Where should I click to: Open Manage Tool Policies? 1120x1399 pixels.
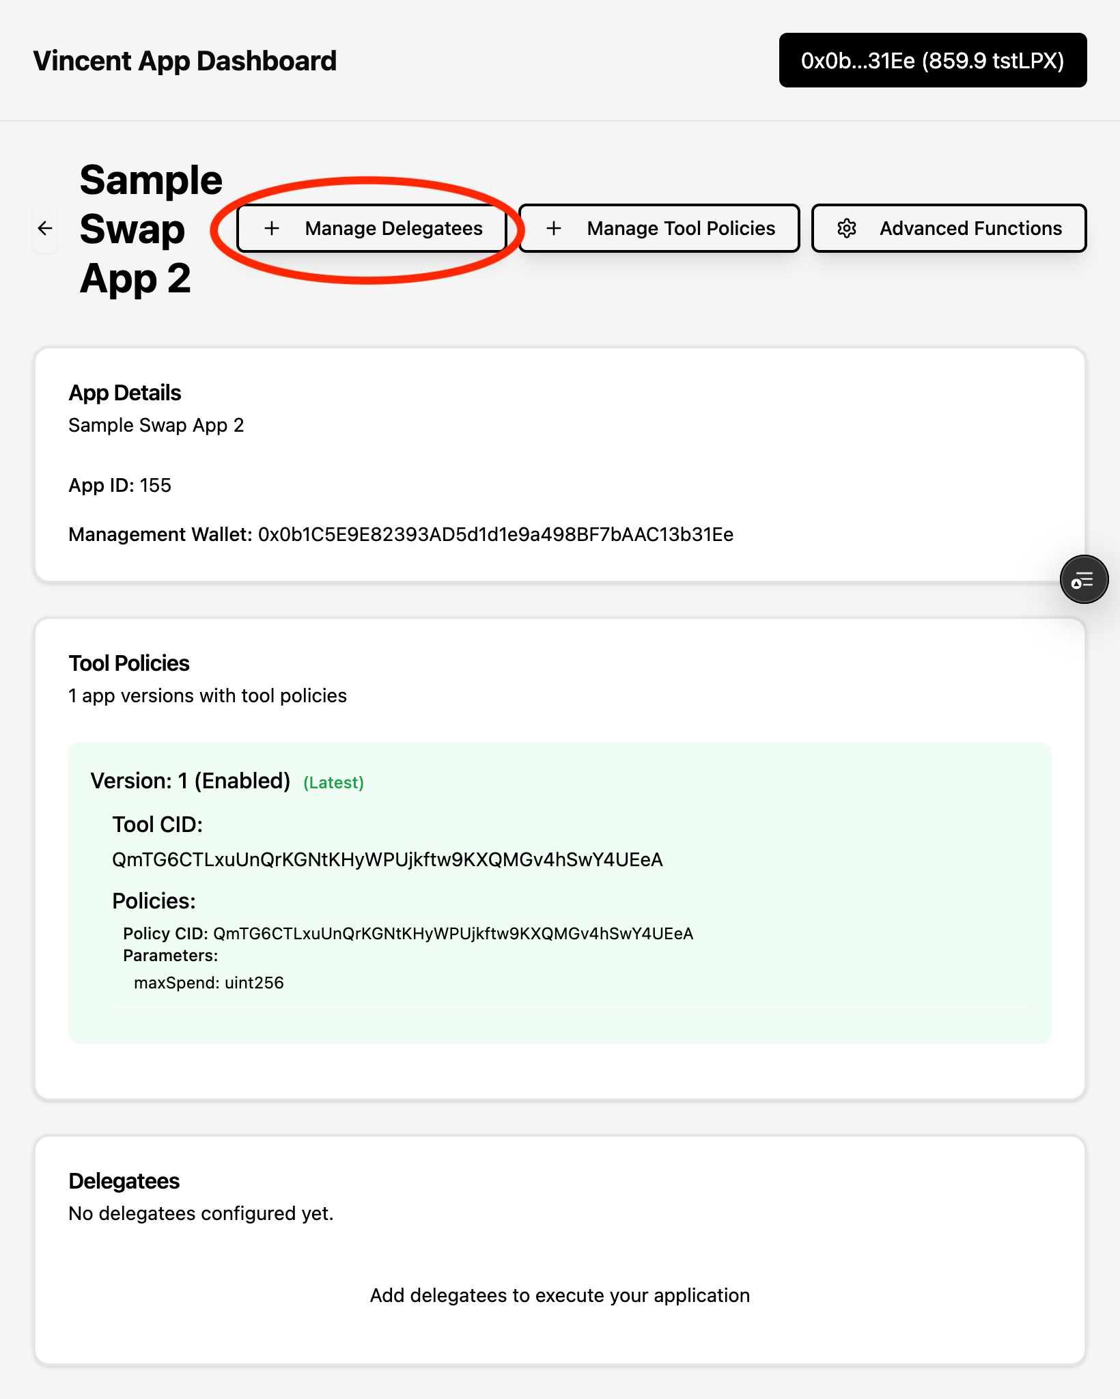pos(659,228)
